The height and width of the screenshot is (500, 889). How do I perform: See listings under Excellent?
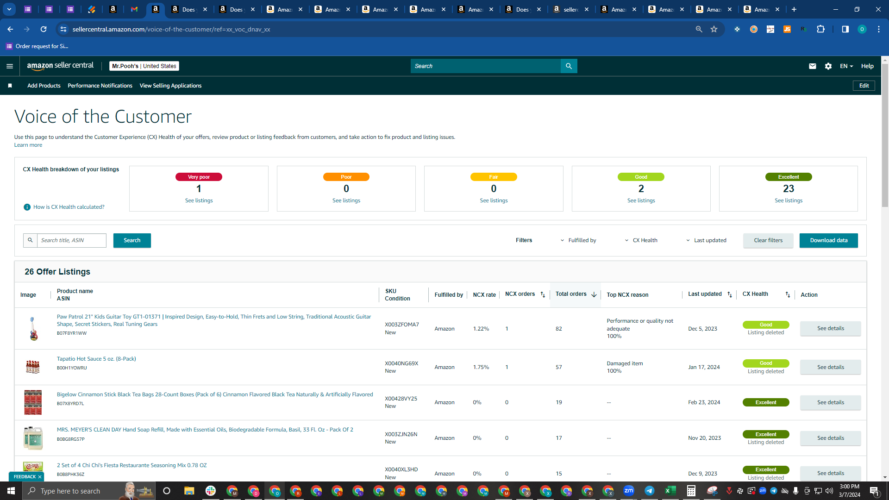click(x=789, y=200)
